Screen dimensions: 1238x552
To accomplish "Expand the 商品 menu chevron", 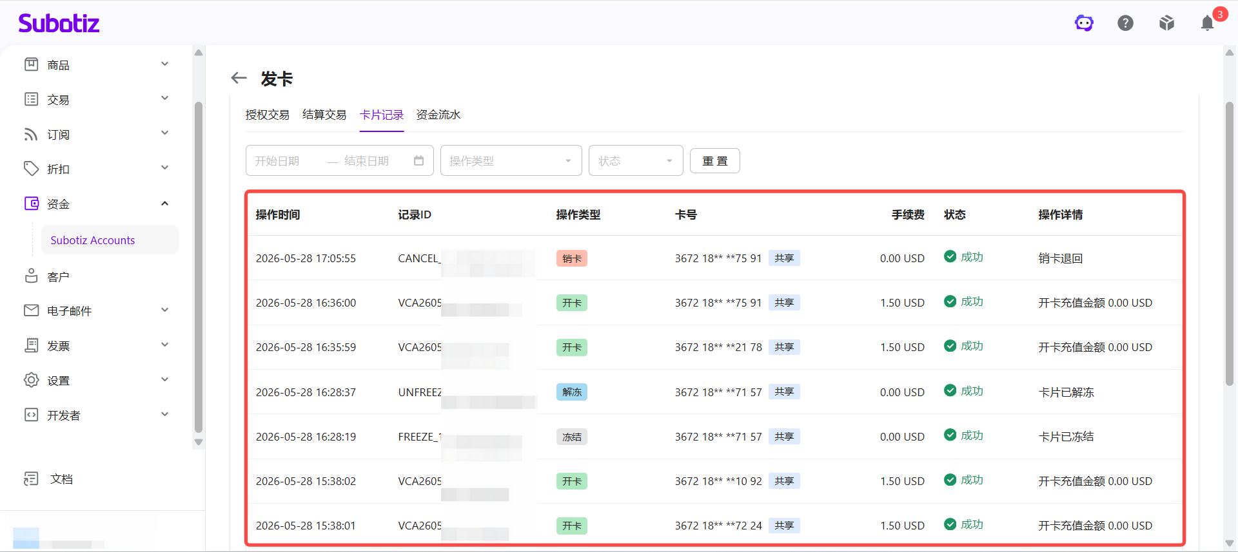I will (x=164, y=64).
